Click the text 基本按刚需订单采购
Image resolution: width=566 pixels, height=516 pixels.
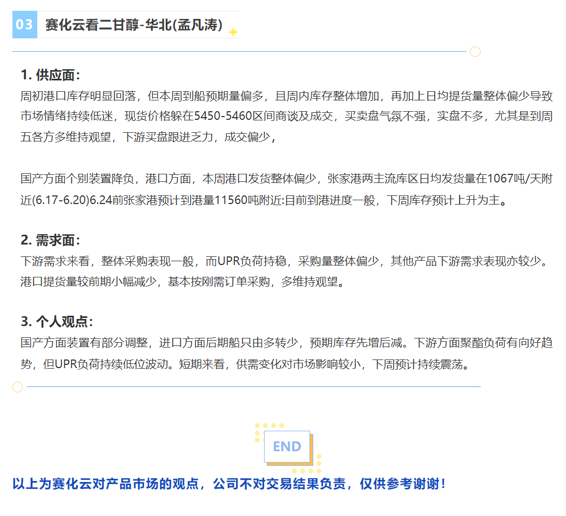coord(219,282)
